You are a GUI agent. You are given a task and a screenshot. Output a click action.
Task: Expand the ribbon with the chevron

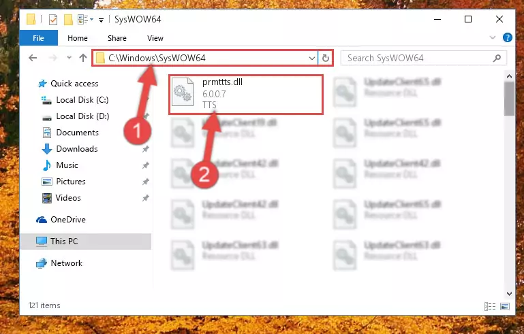[492, 37]
